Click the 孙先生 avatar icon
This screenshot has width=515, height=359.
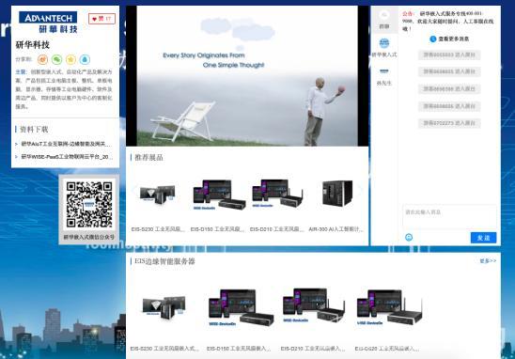[384, 70]
